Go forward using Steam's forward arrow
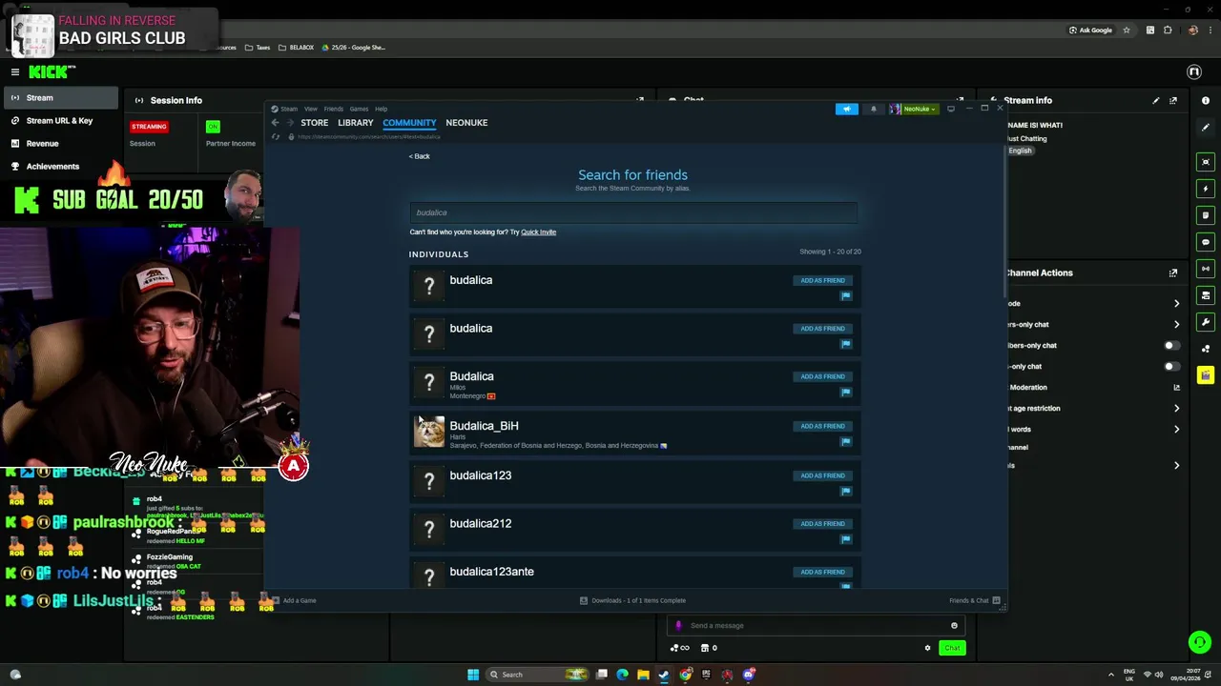Screen dimensions: 1221x686 tap(288, 123)
